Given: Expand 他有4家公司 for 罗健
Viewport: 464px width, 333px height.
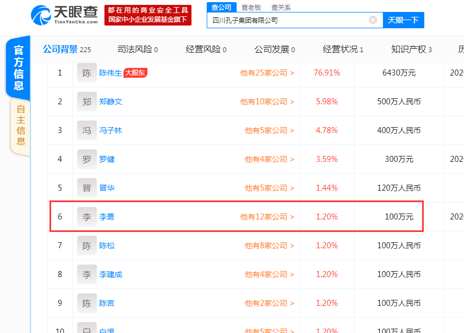Looking at the screenshot, I should [x=269, y=159].
